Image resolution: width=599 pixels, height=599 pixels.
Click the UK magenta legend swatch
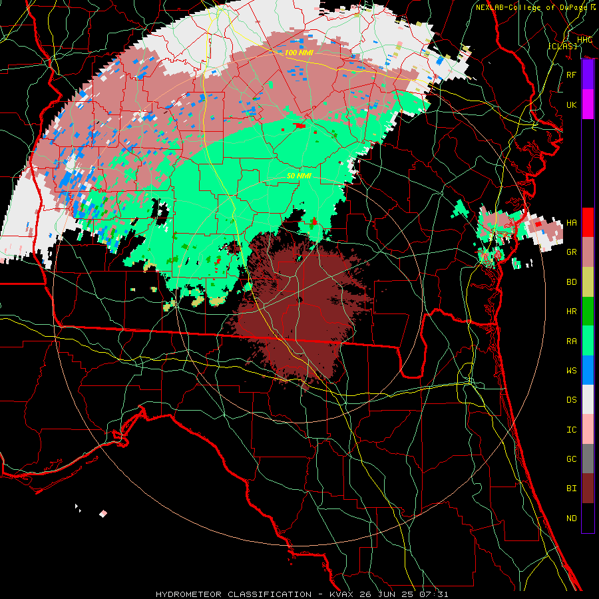pyautogui.click(x=588, y=104)
